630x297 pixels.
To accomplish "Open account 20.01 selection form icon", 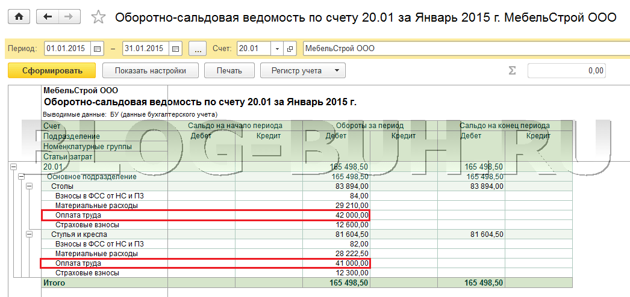I will click(x=291, y=48).
